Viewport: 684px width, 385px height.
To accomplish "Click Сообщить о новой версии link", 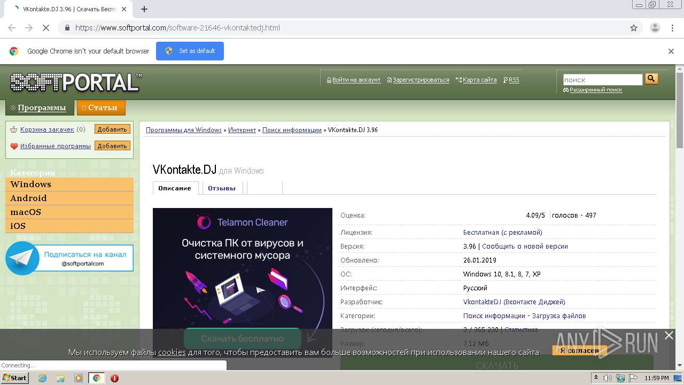I will pyautogui.click(x=525, y=247).
